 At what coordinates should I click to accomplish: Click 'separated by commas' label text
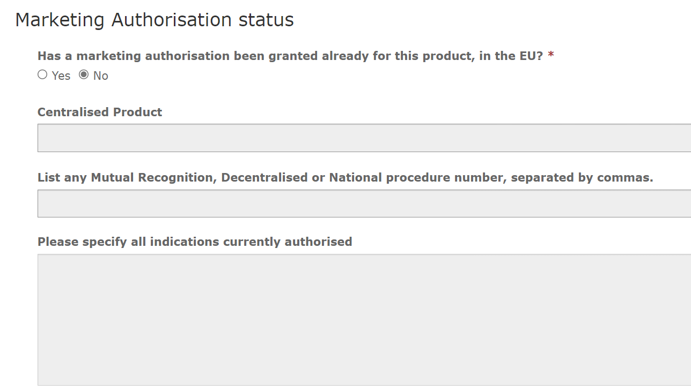tap(582, 177)
